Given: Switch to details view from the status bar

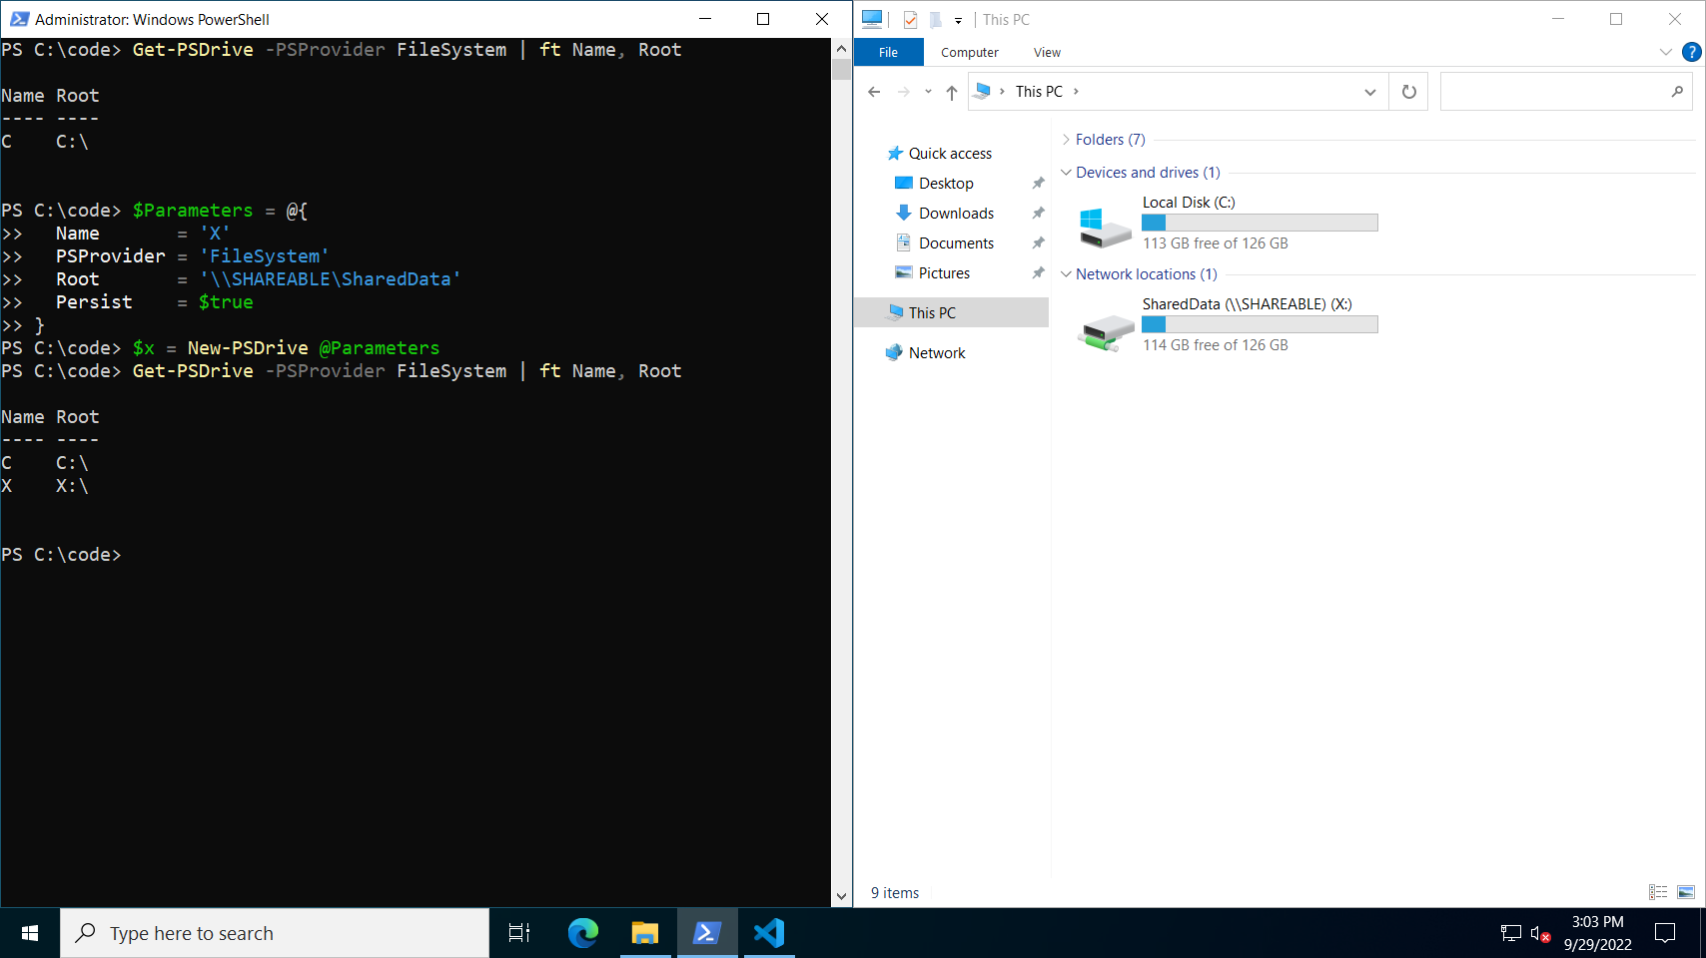Looking at the screenshot, I should pyautogui.click(x=1657, y=893).
